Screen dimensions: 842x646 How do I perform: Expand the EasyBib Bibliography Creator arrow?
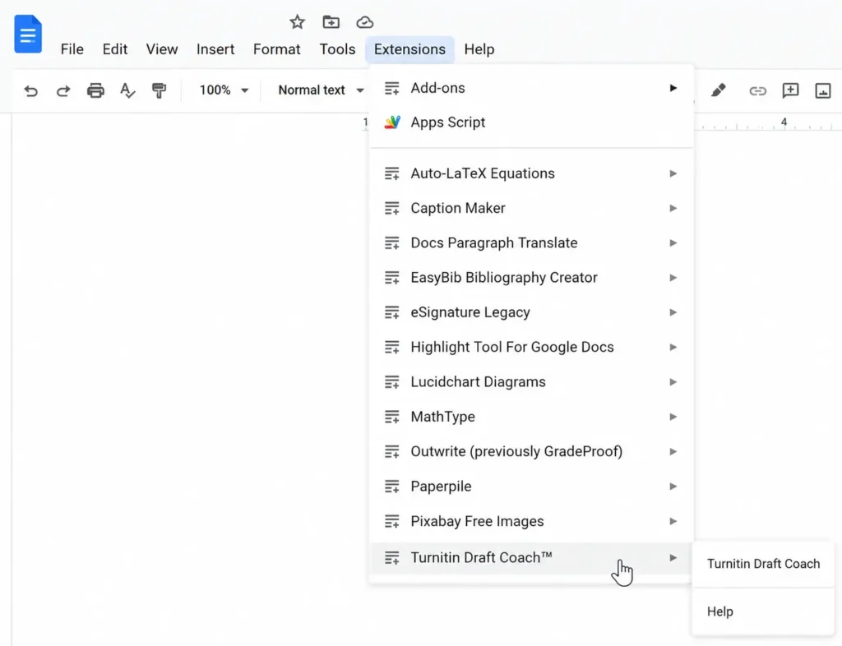673,278
